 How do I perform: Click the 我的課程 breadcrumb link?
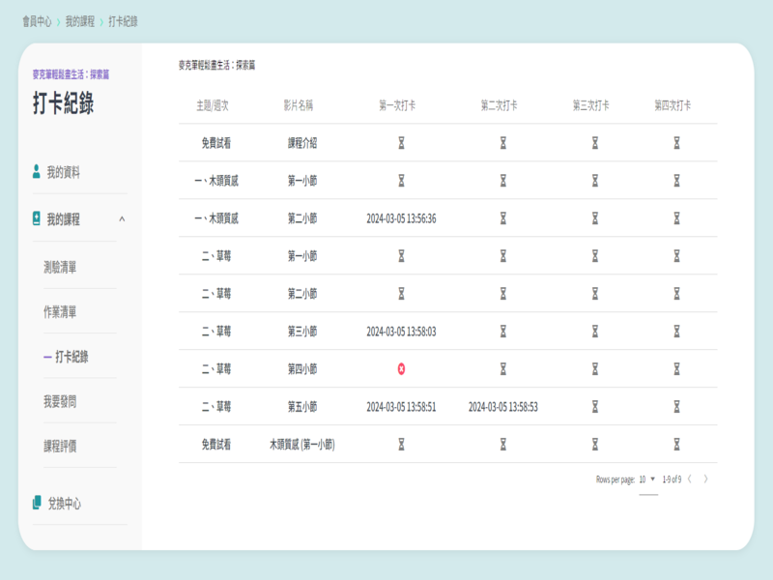[x=80, y=21]
